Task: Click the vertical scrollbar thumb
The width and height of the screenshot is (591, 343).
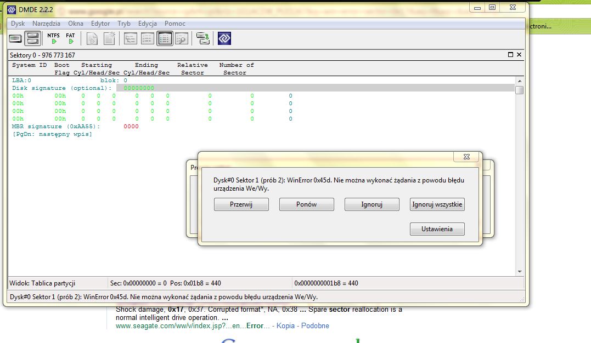Action: click(519, 90)
